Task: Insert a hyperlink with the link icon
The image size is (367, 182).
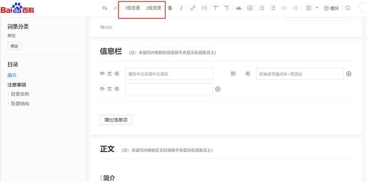Action: coord(193,8)
